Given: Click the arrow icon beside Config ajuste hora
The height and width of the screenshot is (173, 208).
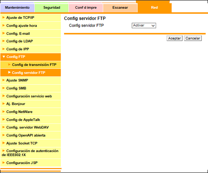Looking at the screenshot, I should point(4,25).
